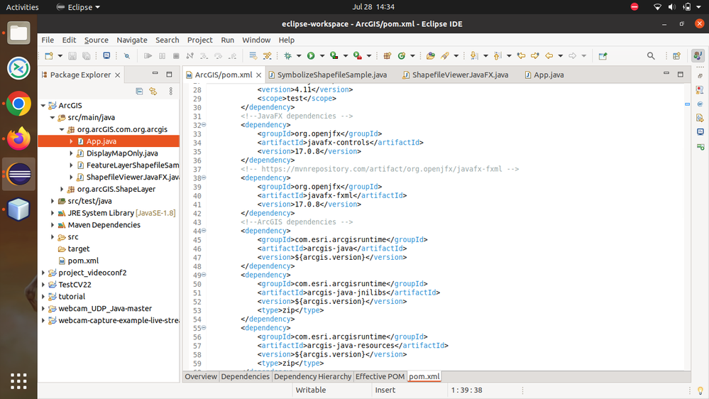Image resolution: width=709 pixels, height=399 pixels.
Task: Click the Previous Annotation arrow icon
Action: (498, 55)
